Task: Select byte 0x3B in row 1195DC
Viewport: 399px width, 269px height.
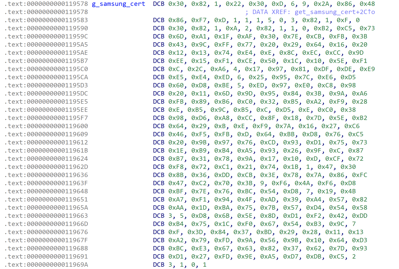Action: (x=314, y=93)
